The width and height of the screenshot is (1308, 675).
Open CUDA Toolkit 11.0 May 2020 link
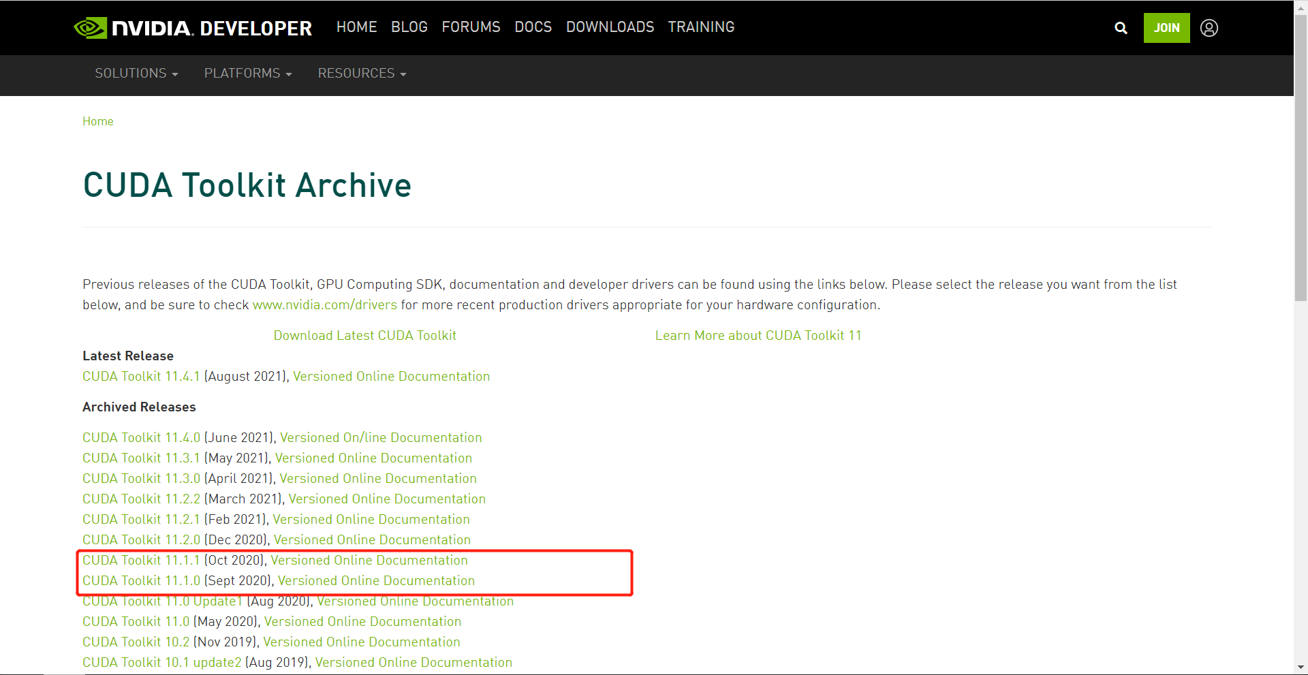tap(136, 622)
